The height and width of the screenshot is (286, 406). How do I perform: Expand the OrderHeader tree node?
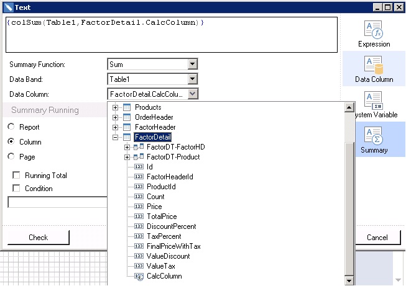(115, 117)
